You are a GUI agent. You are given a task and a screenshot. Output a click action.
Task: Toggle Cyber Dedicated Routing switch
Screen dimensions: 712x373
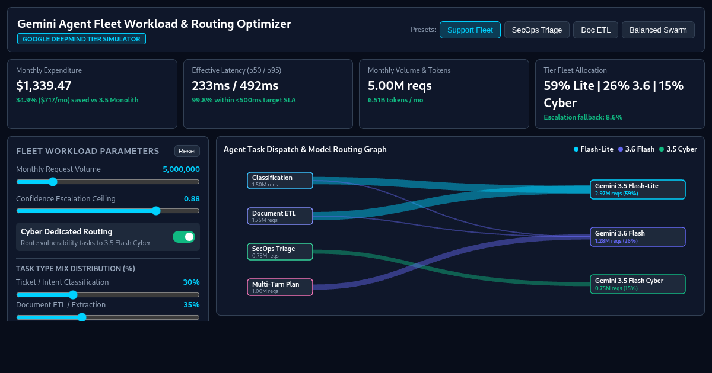(x=184, y=237)
